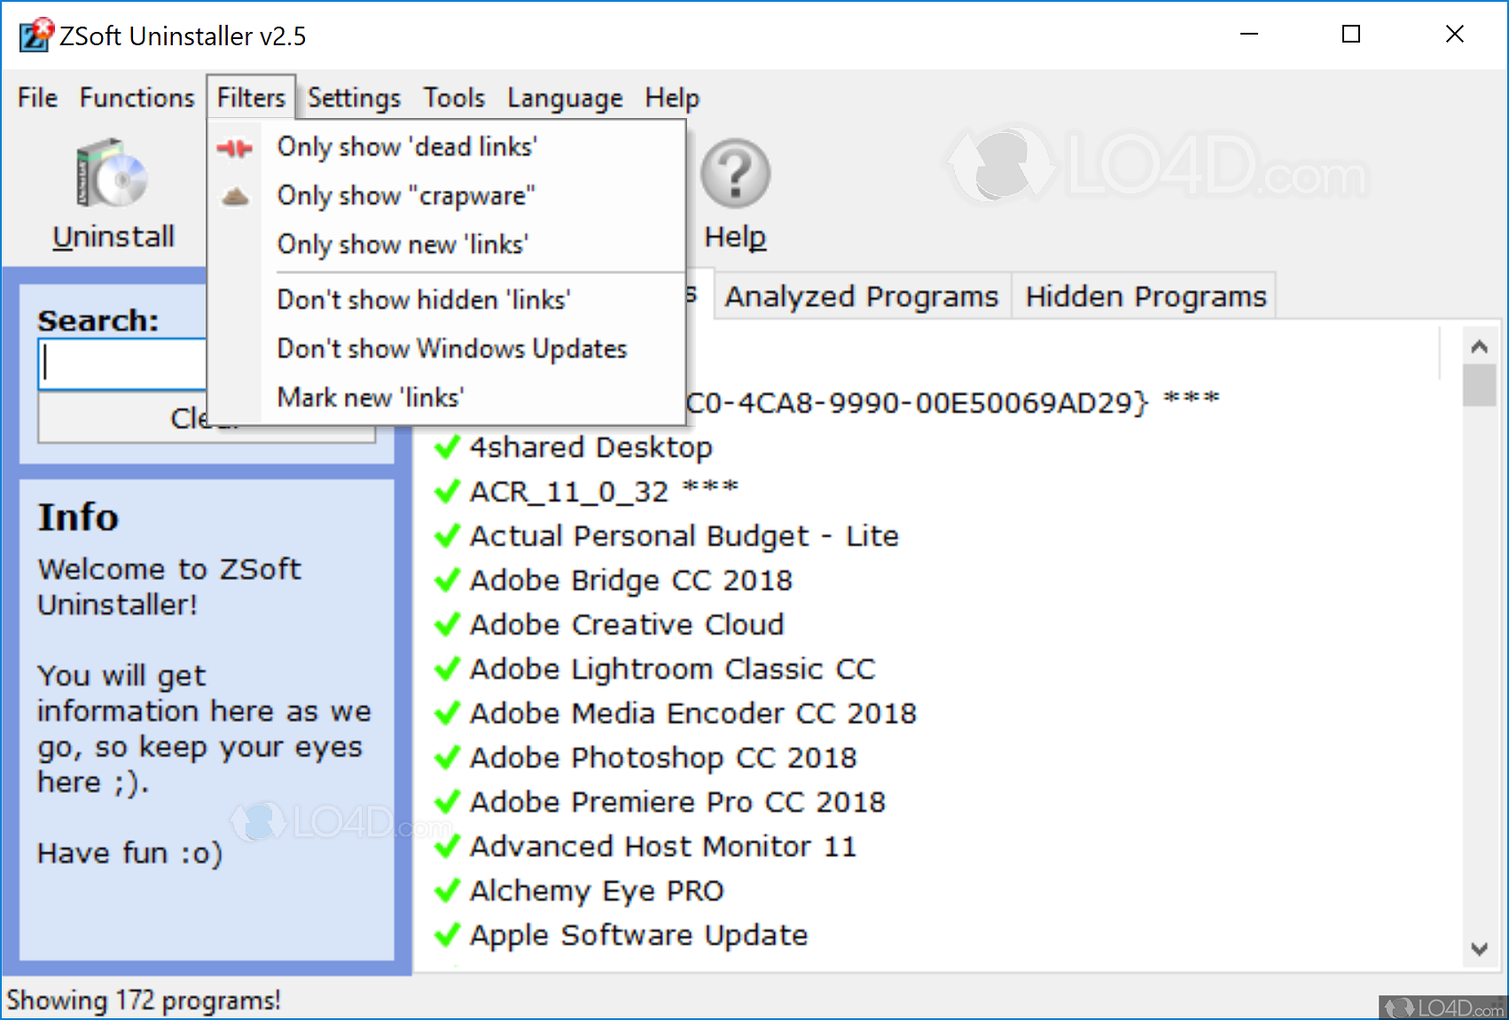Viewport: 1509px width, 1020px height.
Task: Switch to the Hidden Programs tab
Action: [1145, 296]
